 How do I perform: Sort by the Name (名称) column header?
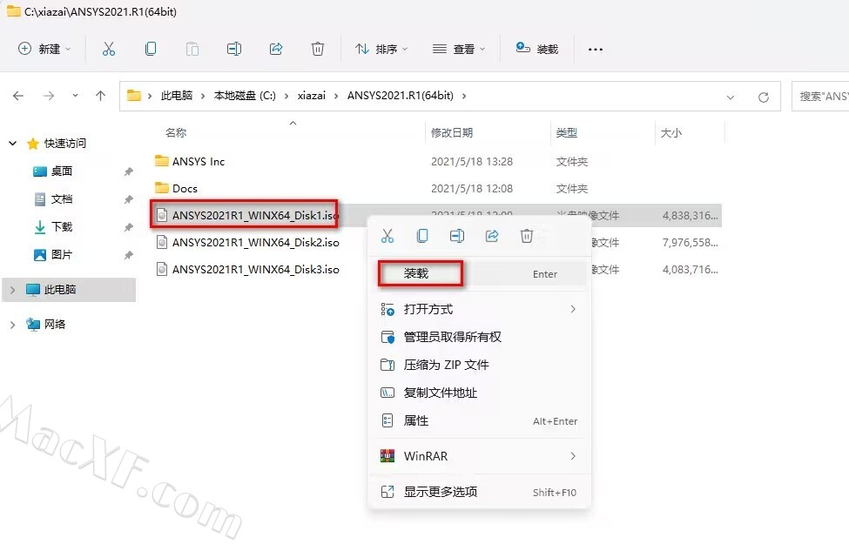[x=176, y=132]
